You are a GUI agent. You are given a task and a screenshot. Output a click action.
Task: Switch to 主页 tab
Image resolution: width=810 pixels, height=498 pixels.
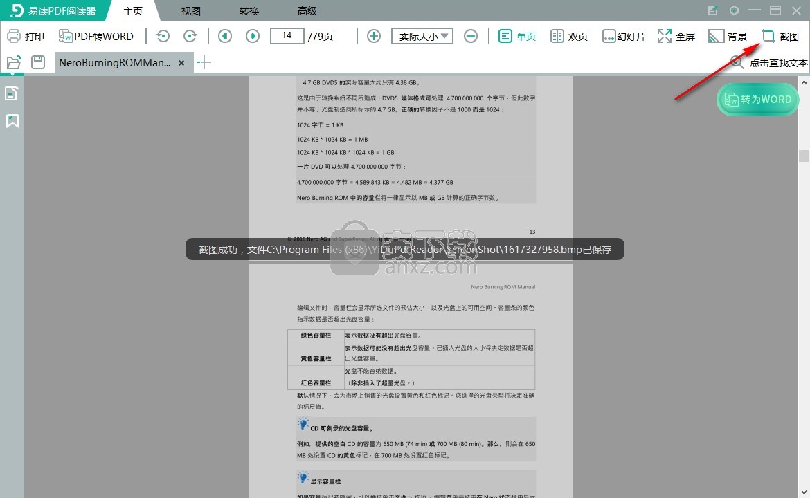(x=133, y=11)
